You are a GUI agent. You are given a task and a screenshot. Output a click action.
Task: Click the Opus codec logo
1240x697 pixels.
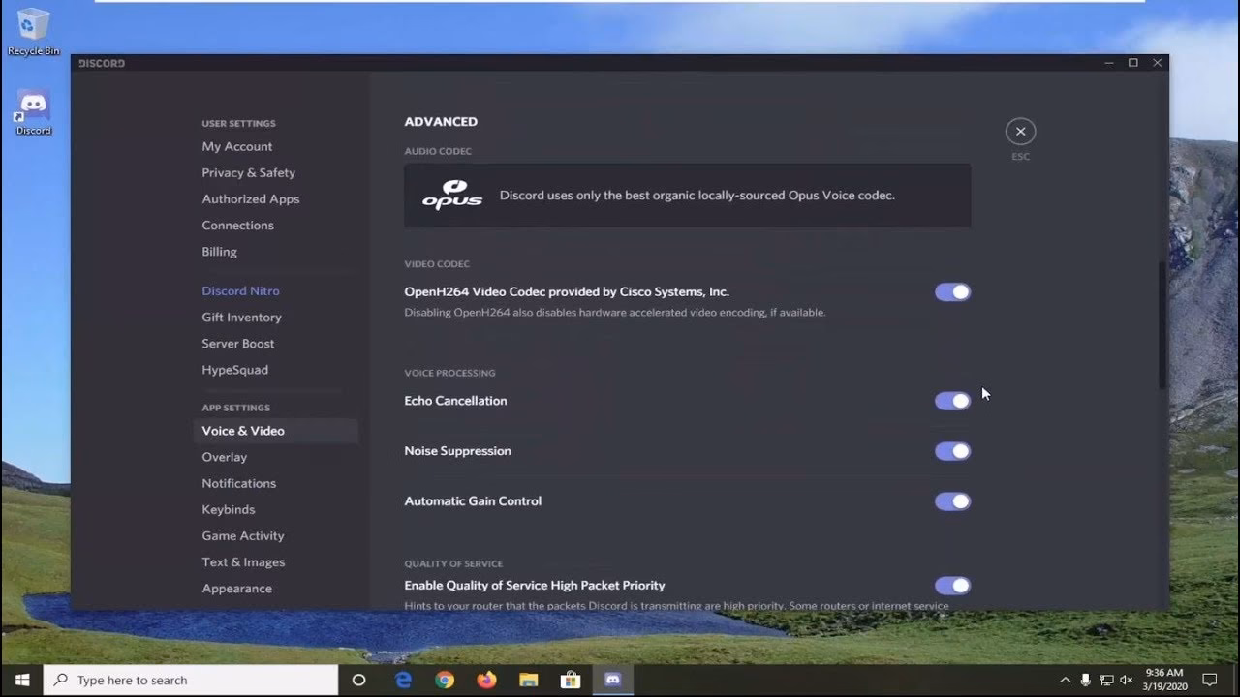452,195
